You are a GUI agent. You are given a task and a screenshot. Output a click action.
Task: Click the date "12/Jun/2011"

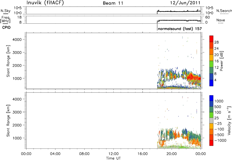pyautogui.click(x=185, y=3)
